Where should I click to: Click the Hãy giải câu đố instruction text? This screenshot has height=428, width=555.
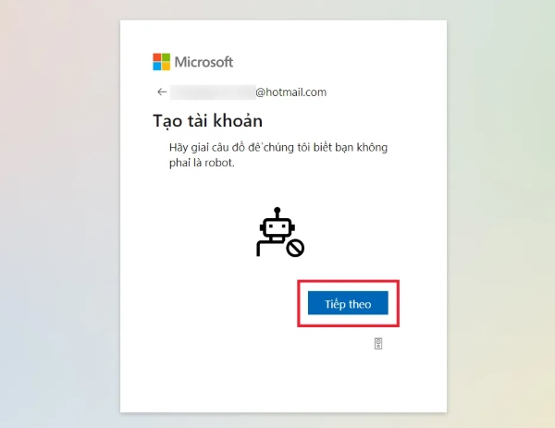[278, 148]
